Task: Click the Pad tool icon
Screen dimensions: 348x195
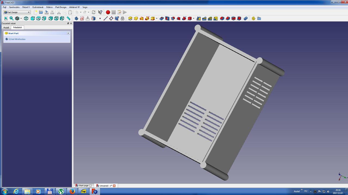Action: click(x=130, y=18)
